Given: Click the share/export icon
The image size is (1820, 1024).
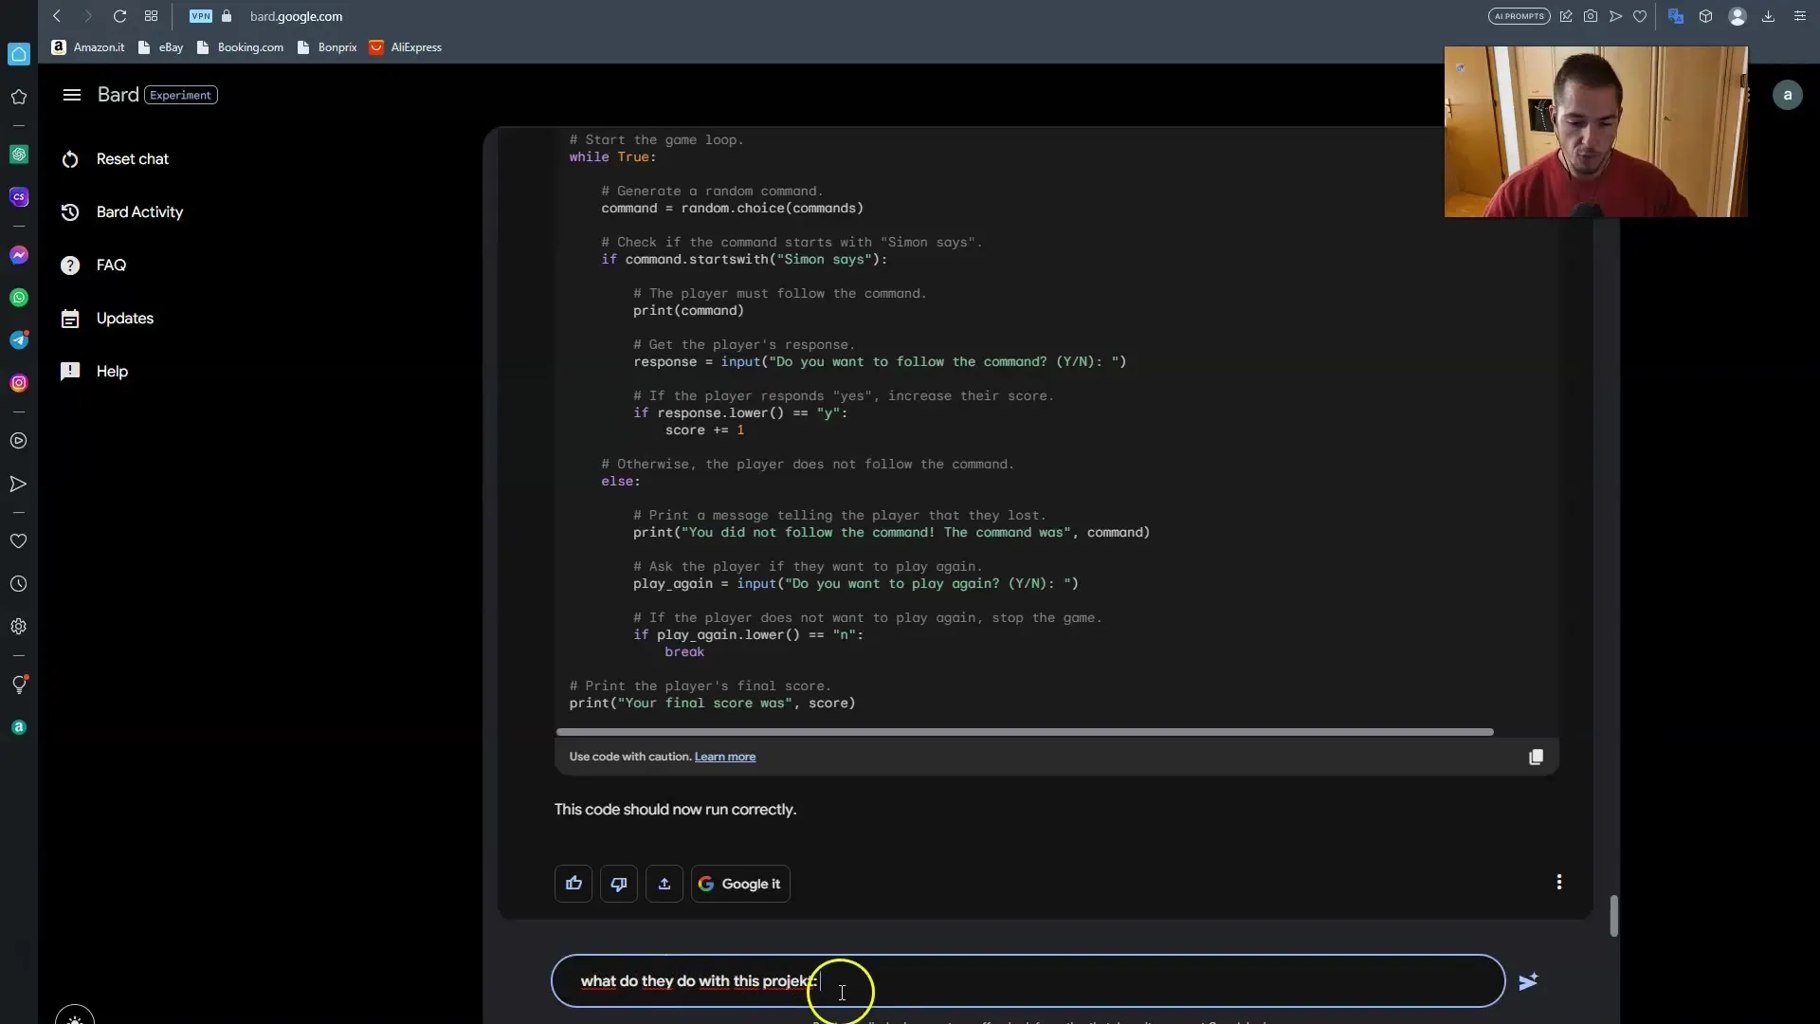Looking at the screenshot, I should point(664,883).
